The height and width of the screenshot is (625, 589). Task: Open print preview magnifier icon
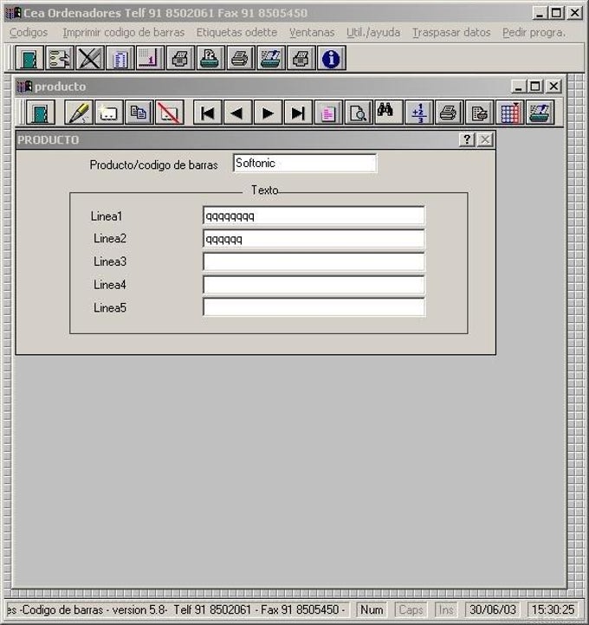pos(359,113)
